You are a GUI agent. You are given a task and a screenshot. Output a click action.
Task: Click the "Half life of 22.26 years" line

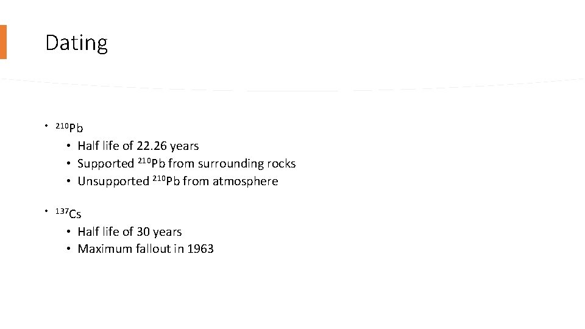tap(138, 146)
